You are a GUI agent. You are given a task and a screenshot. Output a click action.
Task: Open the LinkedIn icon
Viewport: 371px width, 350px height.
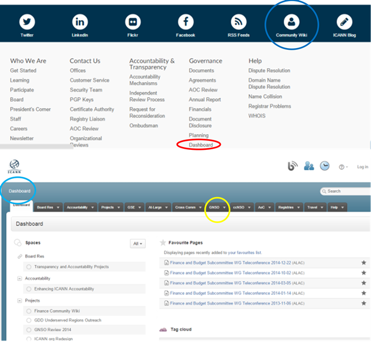(80, 22)
